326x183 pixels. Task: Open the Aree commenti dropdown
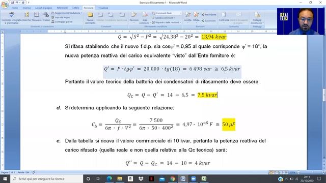coord(145,18)
